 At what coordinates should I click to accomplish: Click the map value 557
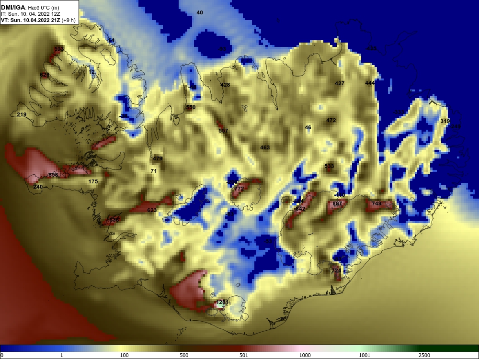point(223,131)
